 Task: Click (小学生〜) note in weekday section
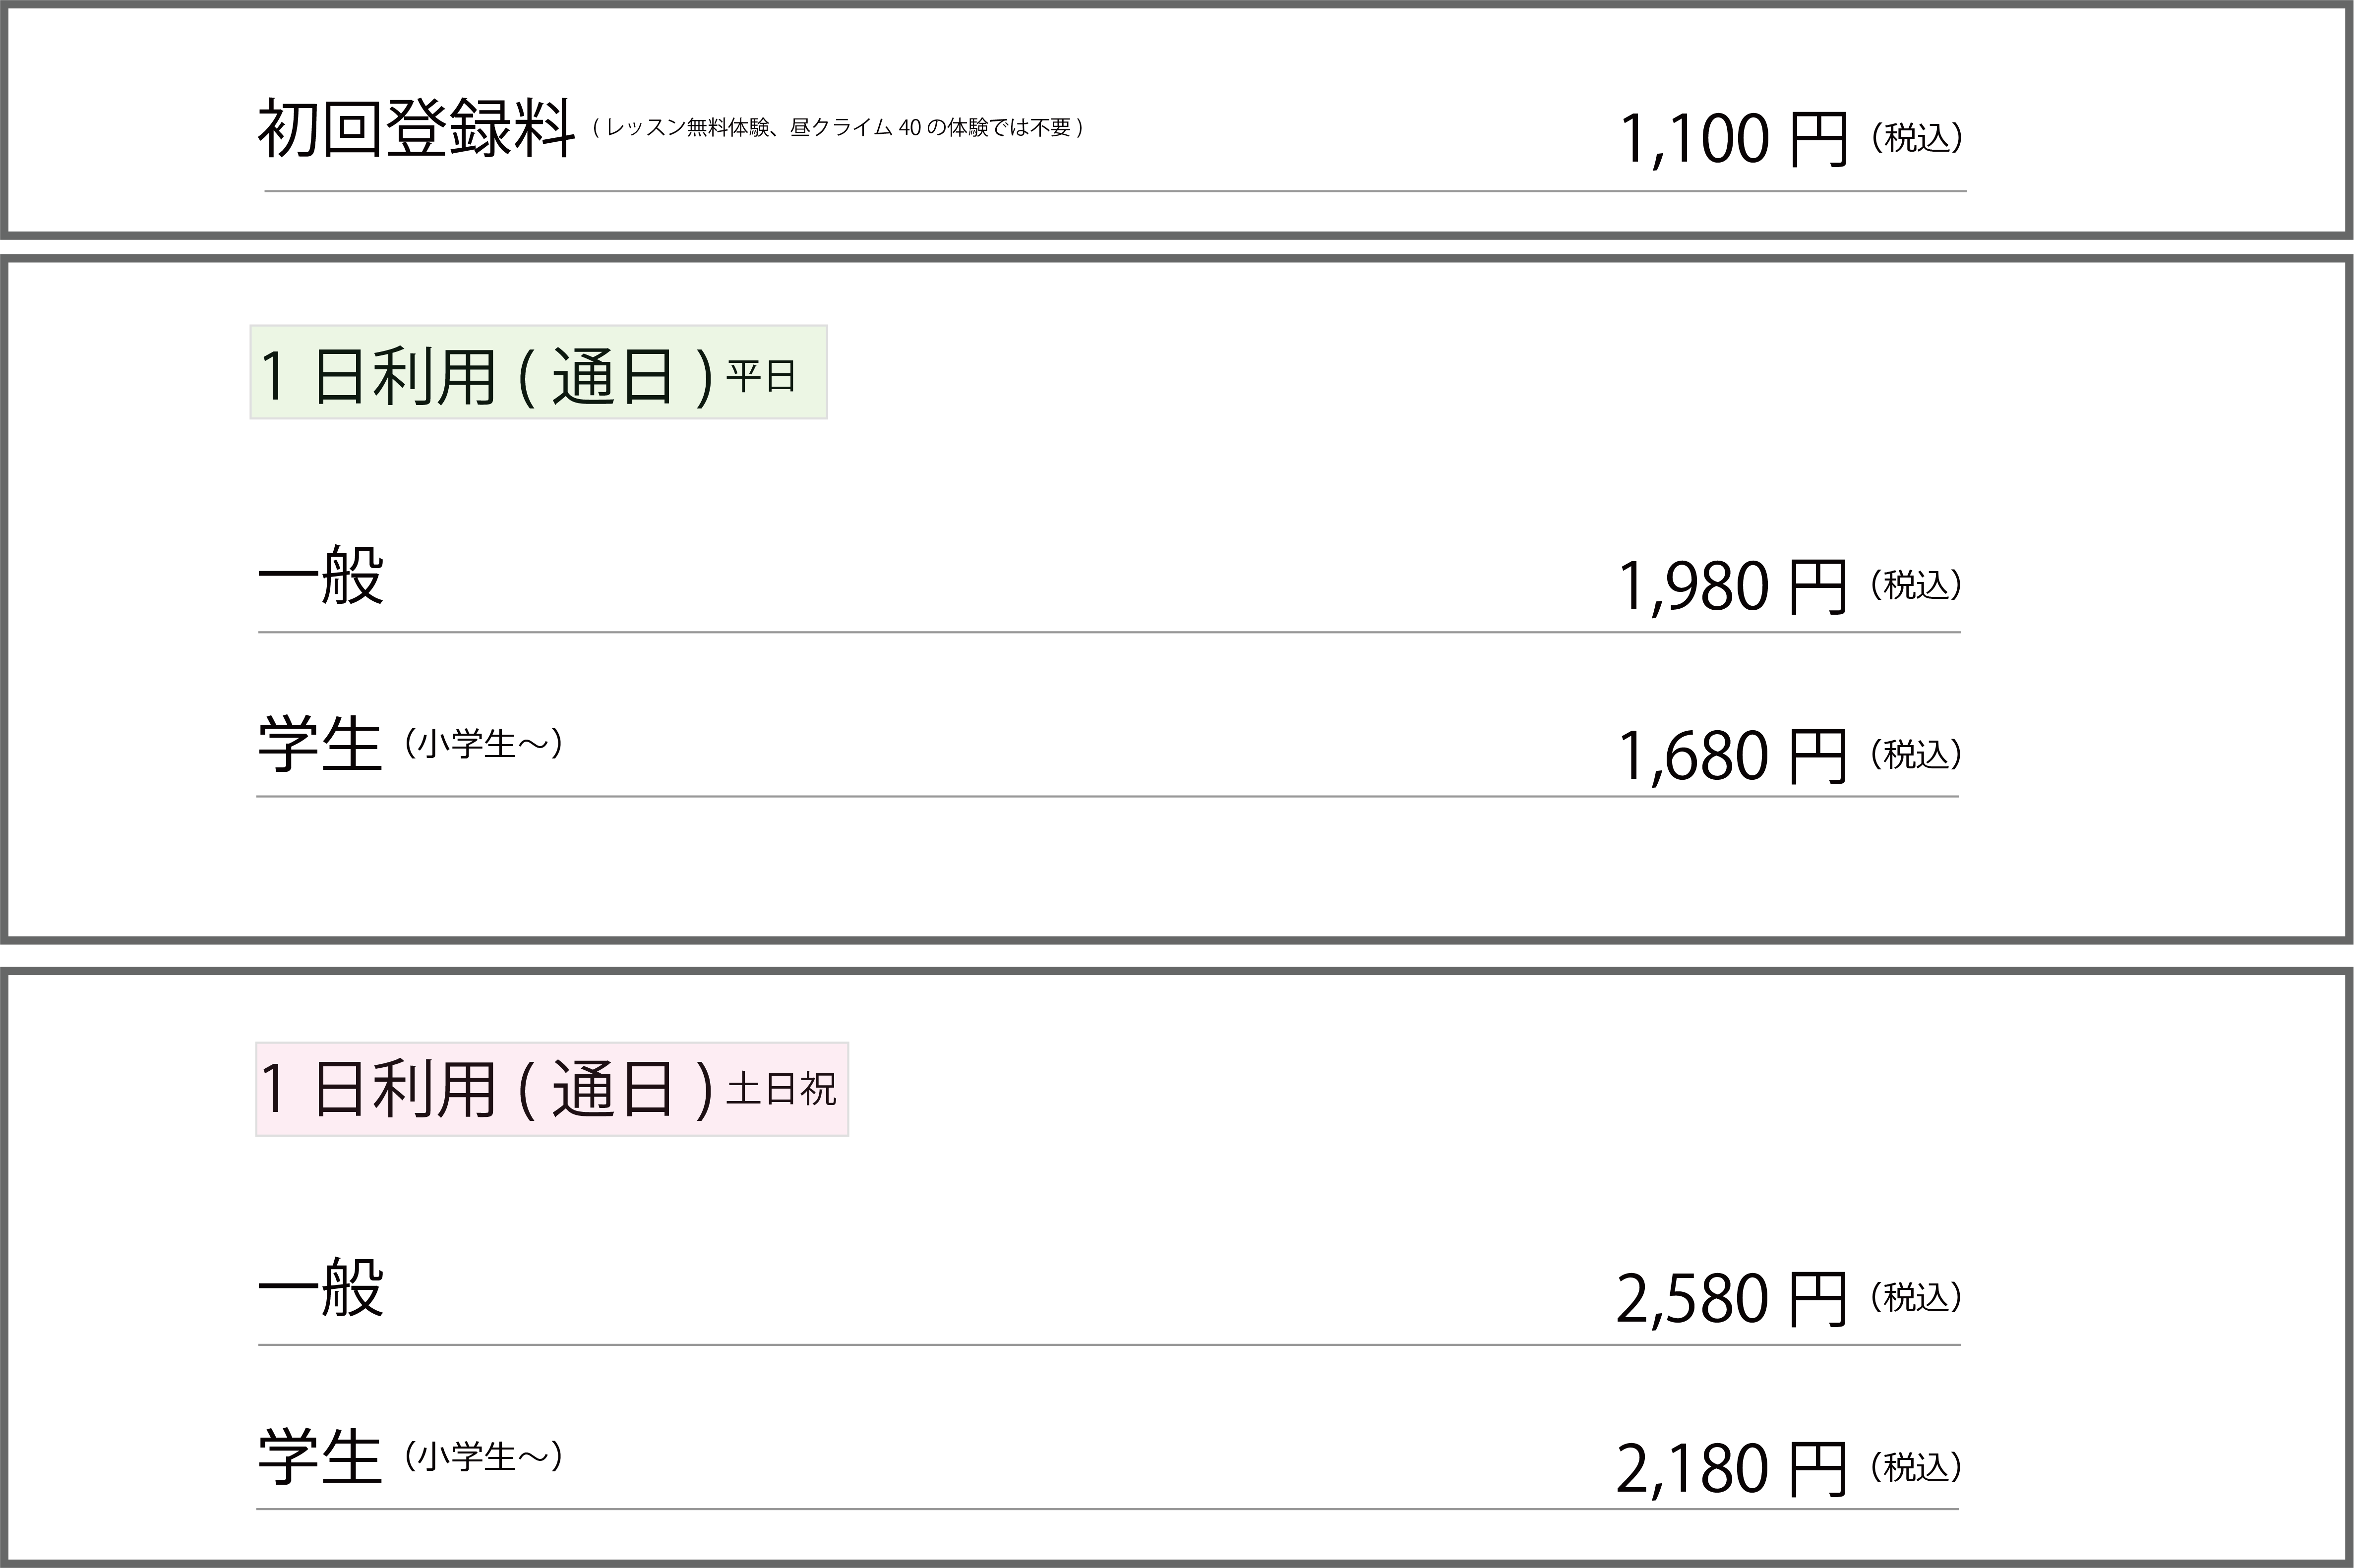pos(484,744)
